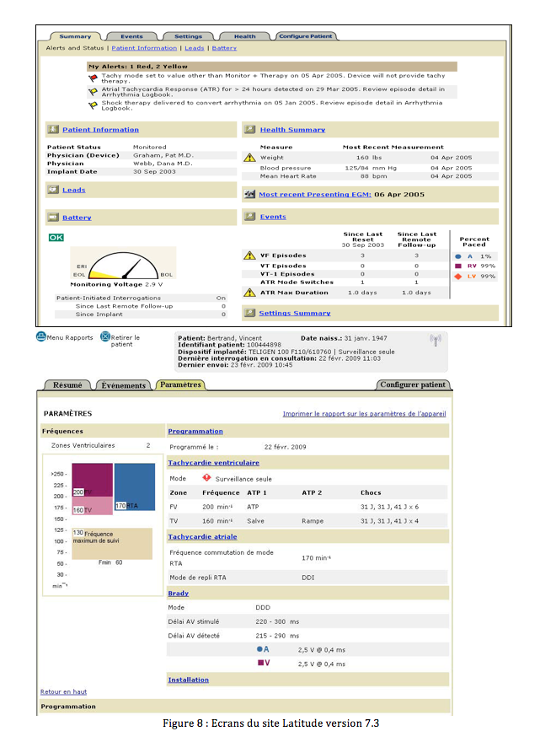556x742 pixels.
Task: Click the purple V pacing square icon
Action: coord(260,663)
